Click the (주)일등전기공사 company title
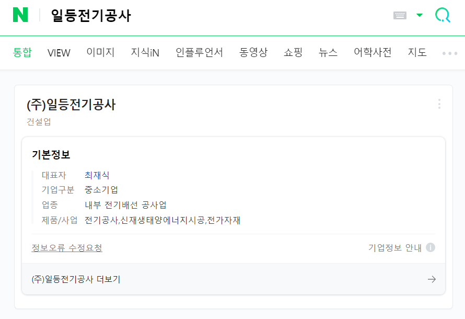 pyautogui.click(x=71, y=105)
